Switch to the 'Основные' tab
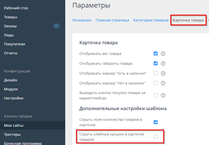The width and height of the screenshot is (209, 145). 82,20
